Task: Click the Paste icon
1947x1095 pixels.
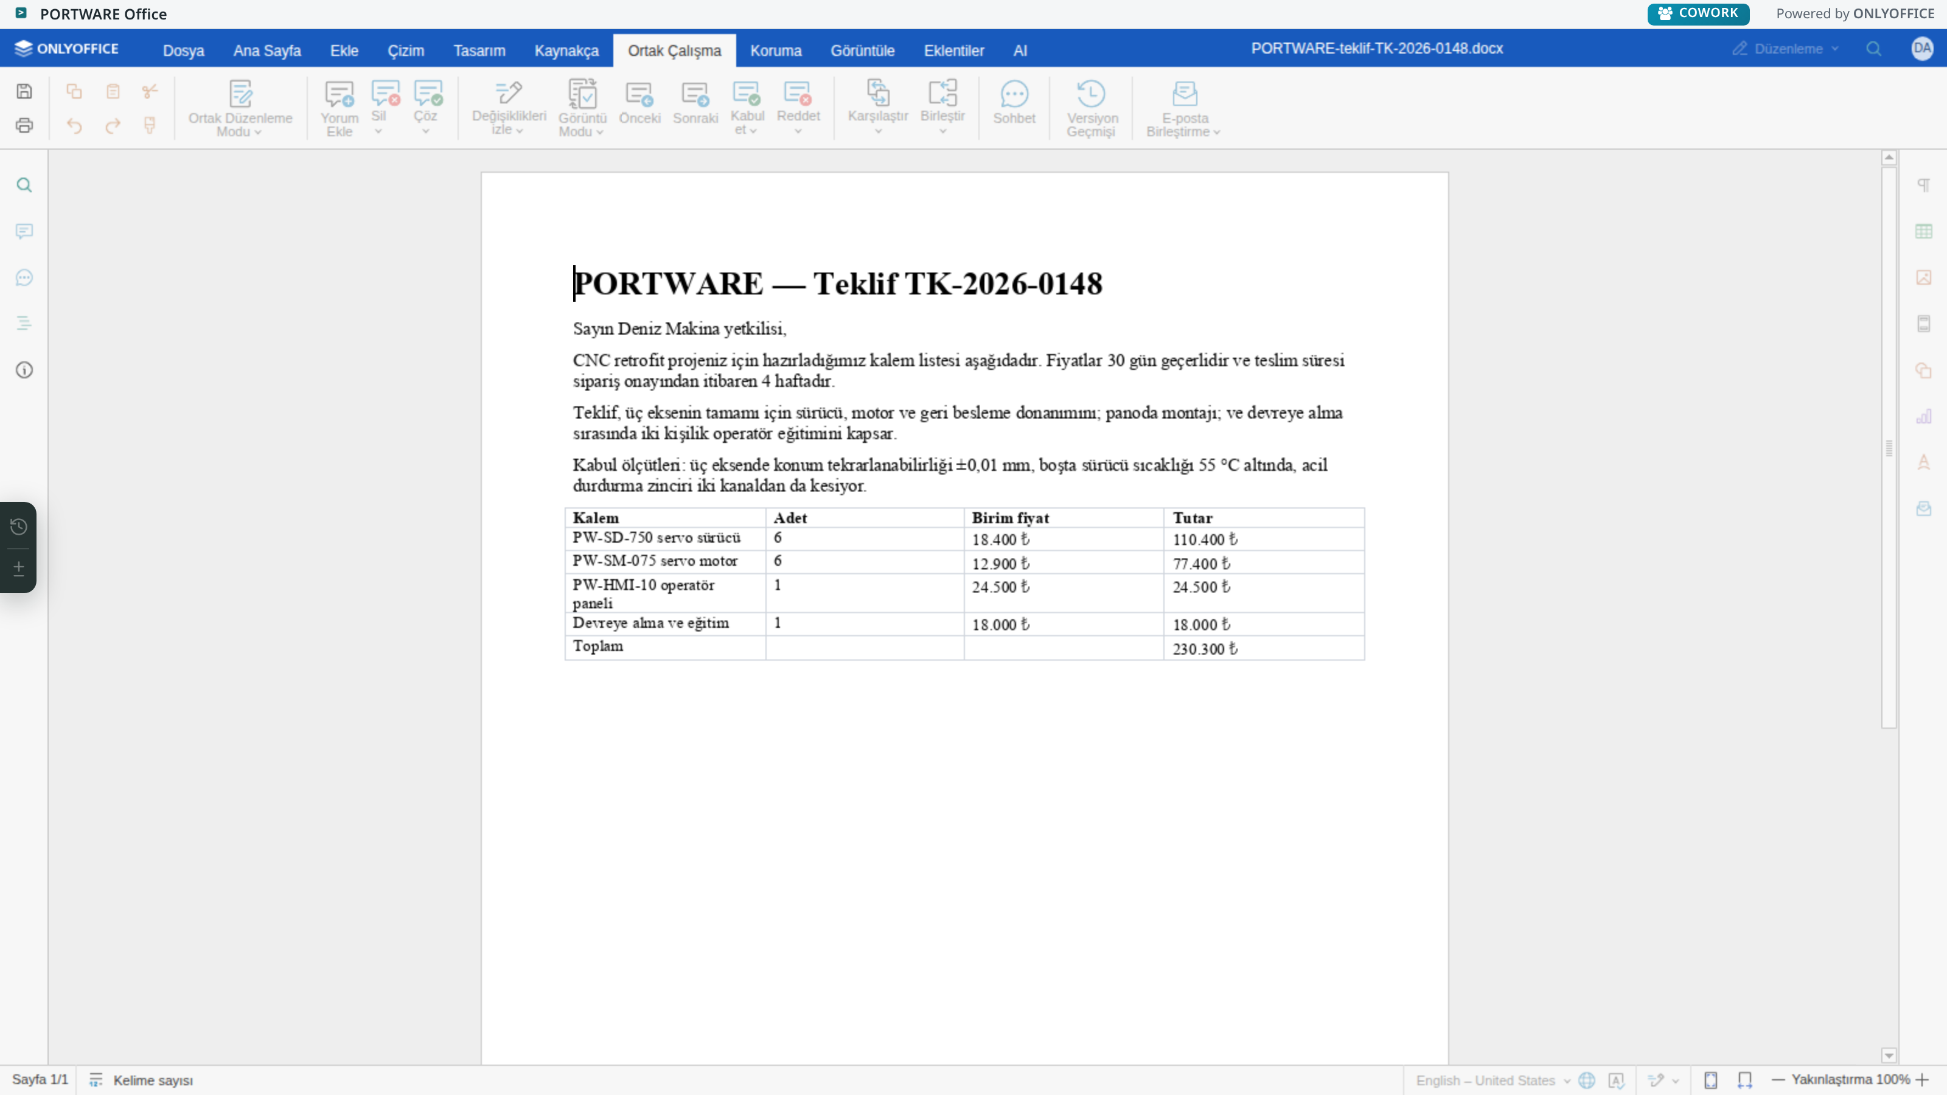Action: 113,91
